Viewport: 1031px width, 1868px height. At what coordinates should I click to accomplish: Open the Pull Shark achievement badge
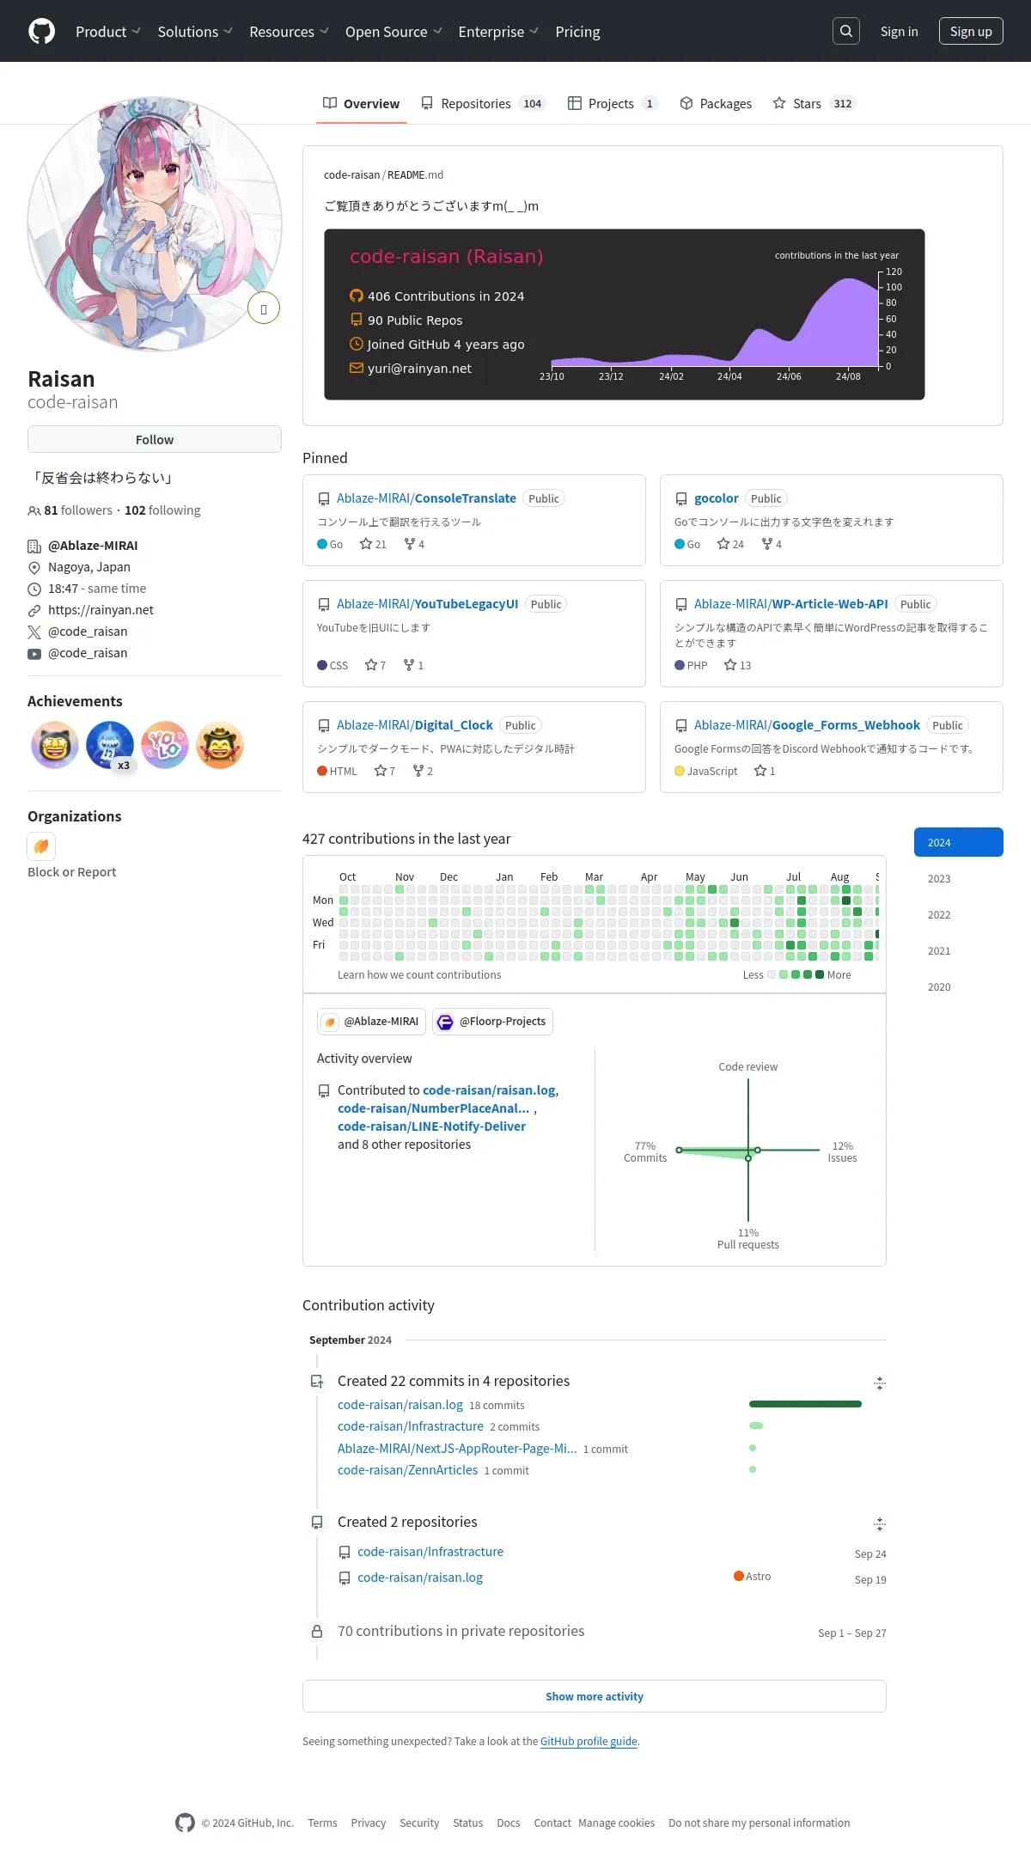110,745
